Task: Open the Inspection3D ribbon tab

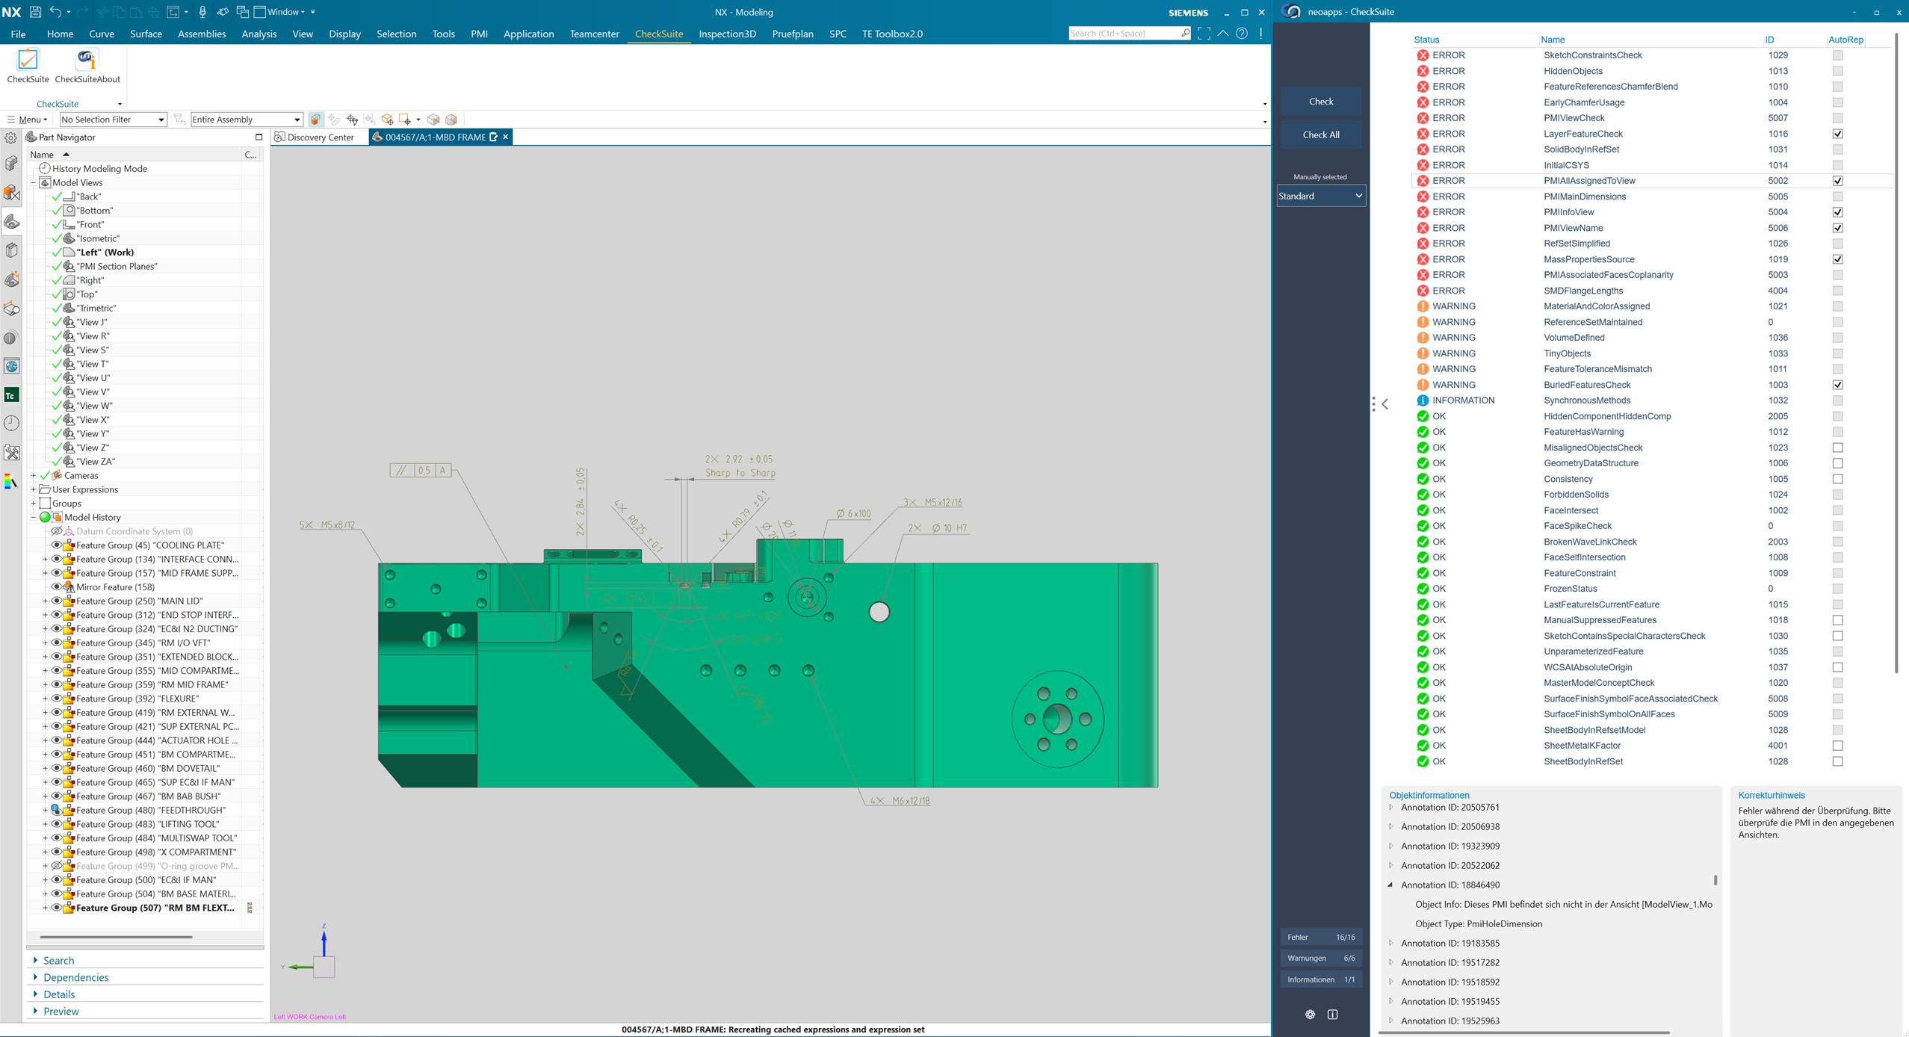Action: (x=726, y=34)
